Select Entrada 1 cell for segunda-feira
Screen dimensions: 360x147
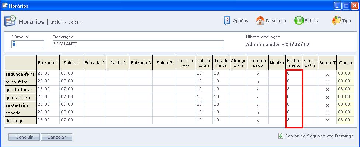(48, 74)
